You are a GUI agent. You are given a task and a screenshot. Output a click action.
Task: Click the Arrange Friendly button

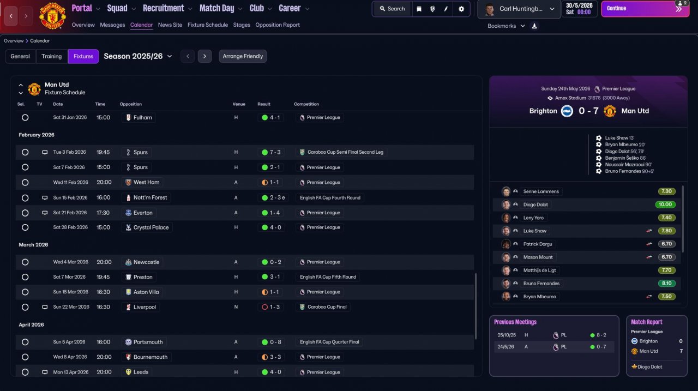pyautogui.click(x=243, y=56)
